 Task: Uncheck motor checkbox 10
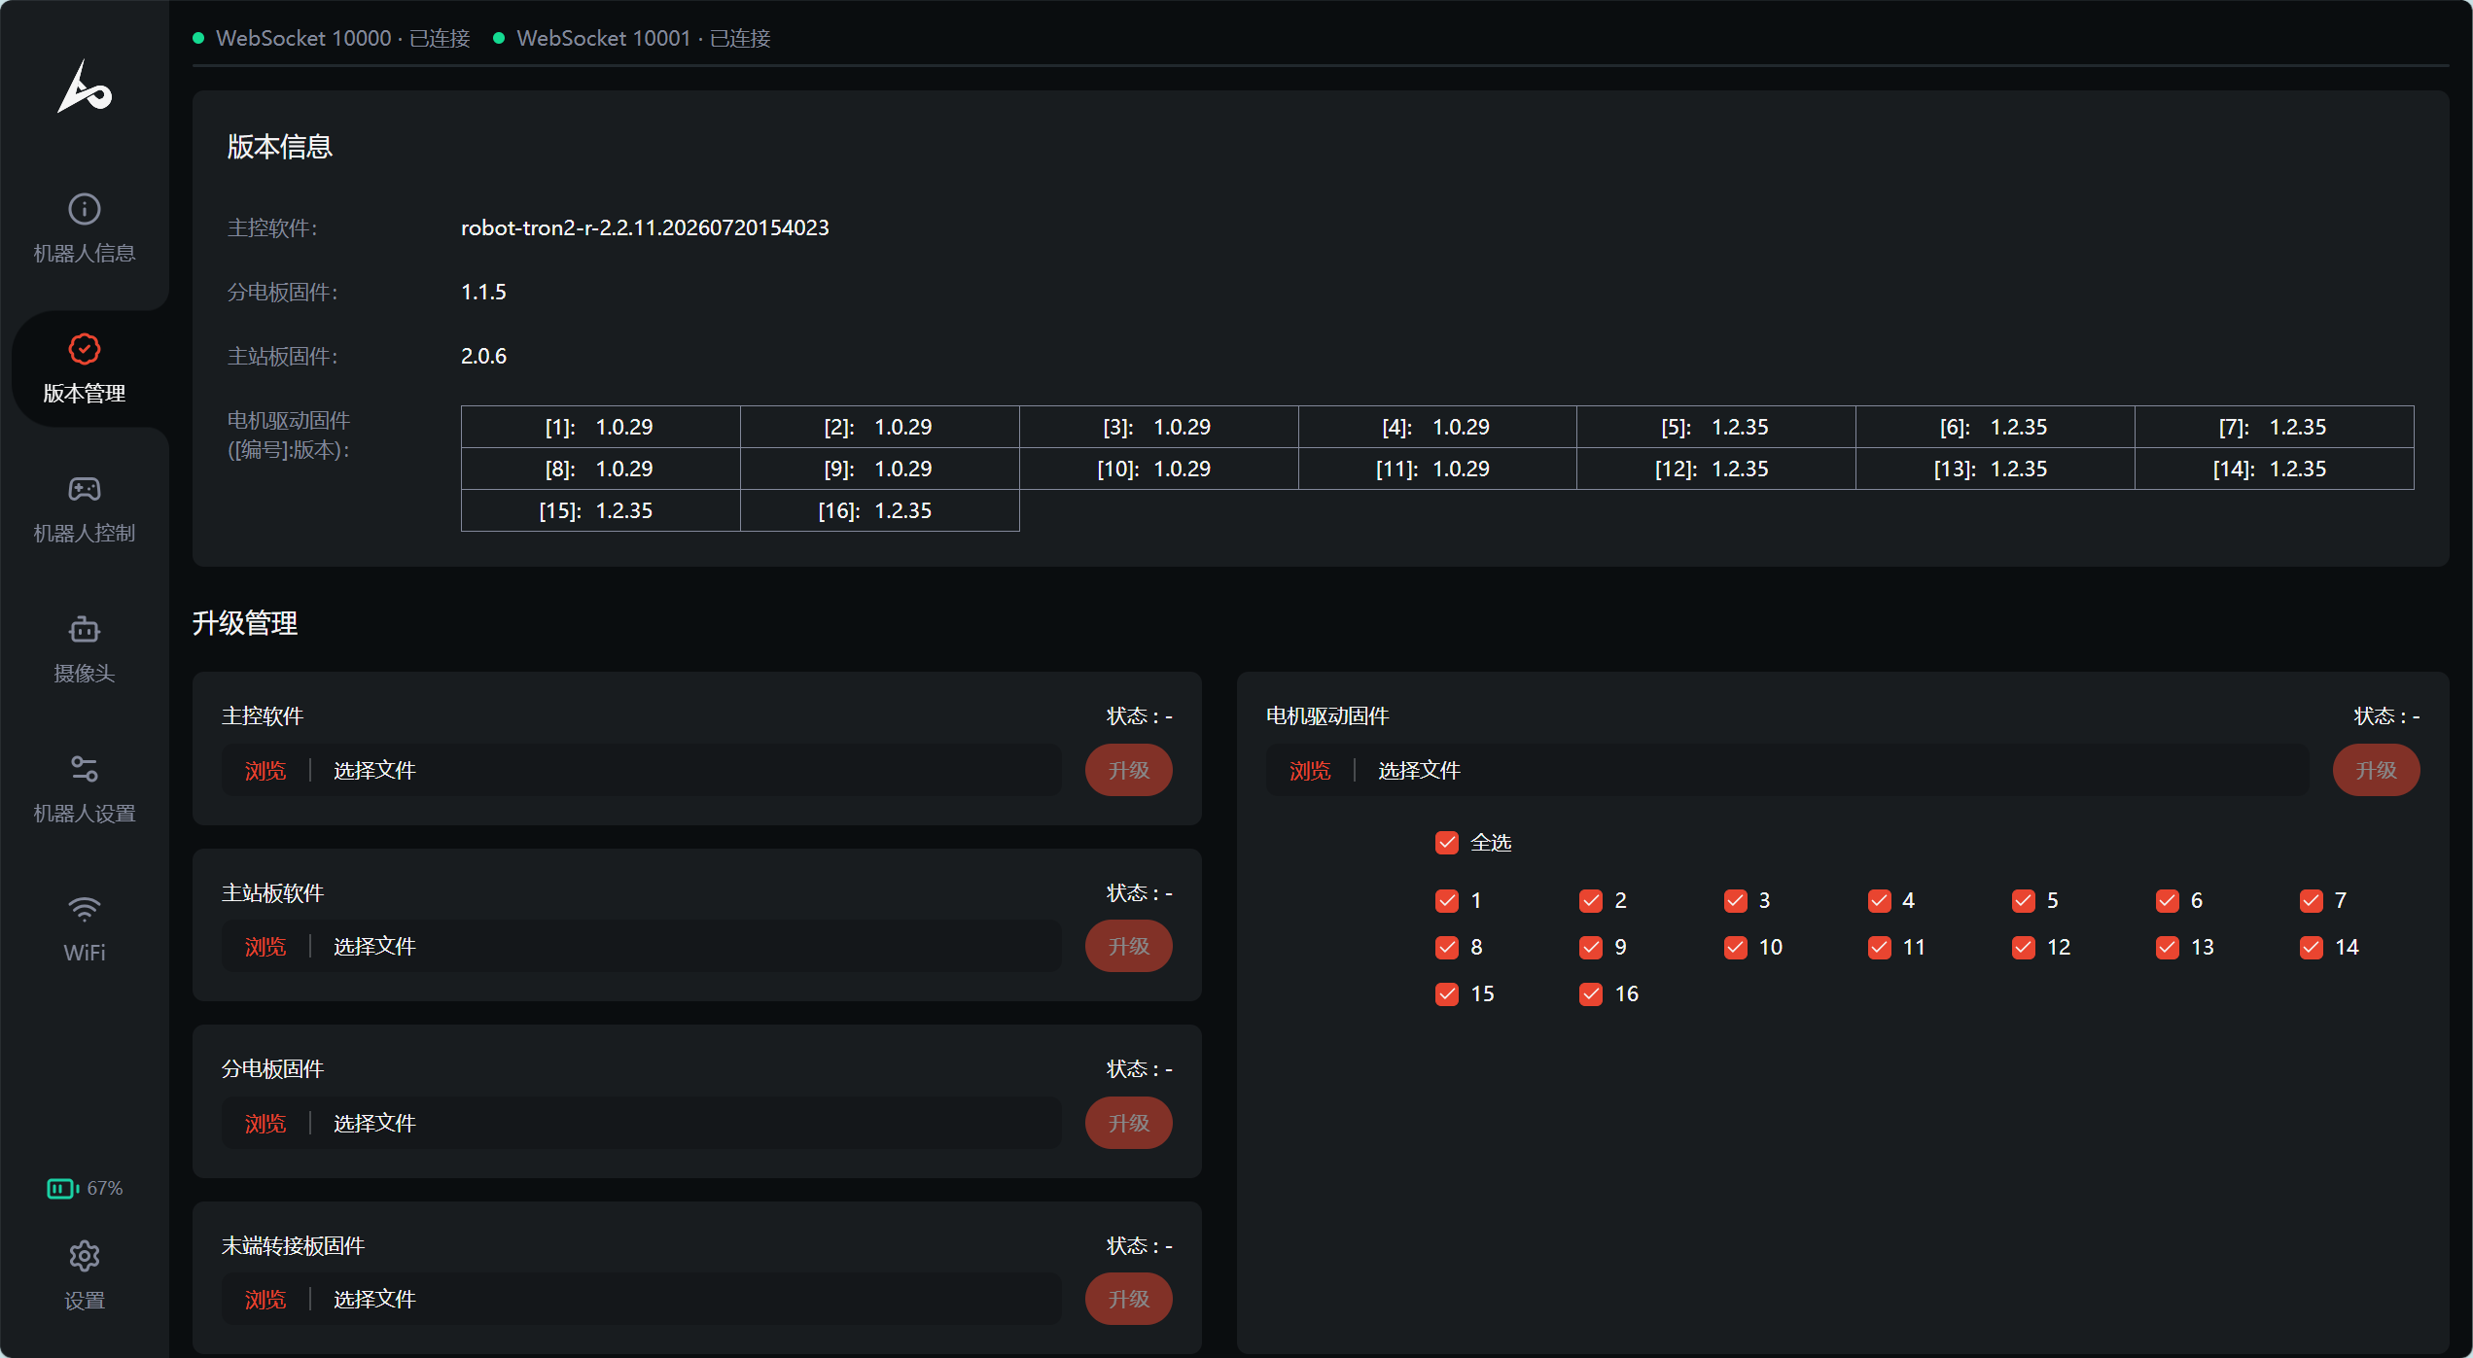[1736, 947]
